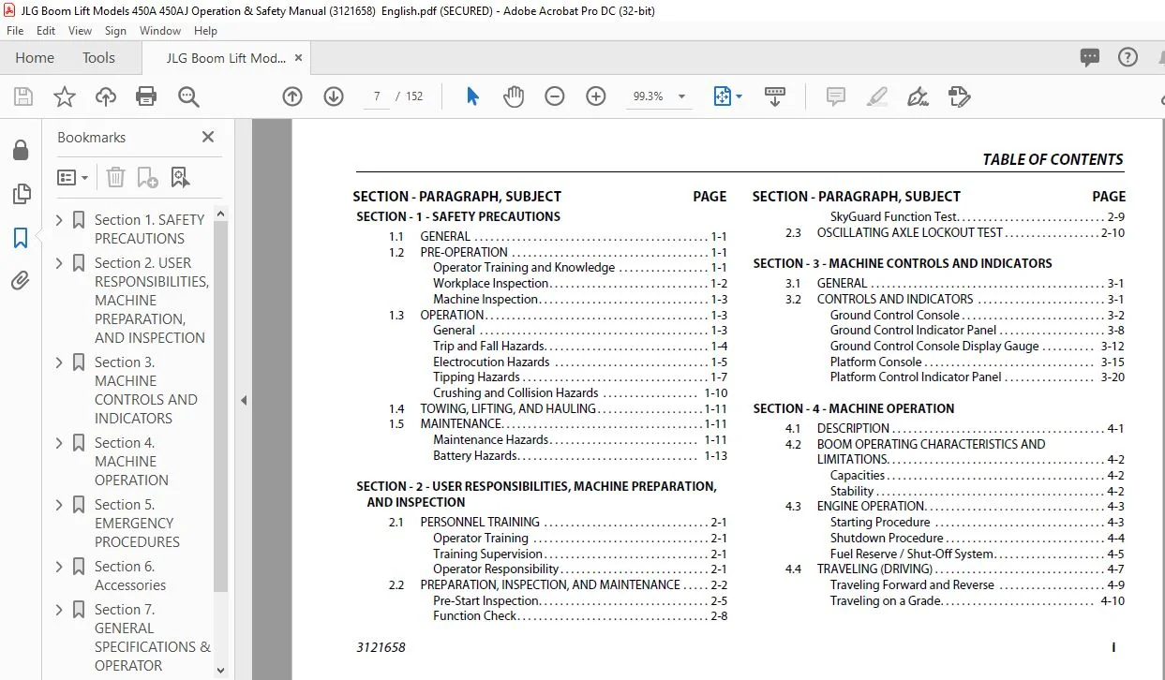The image size is (1165, 680).
Task: Select Section 1. SAFETY PRECAUTIONS bookmark
Action: click(x=149, y=229)
